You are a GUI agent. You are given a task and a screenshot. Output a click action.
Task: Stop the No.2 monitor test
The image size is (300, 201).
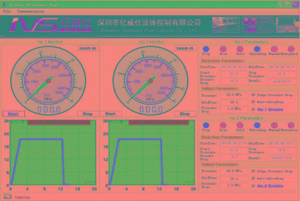185,114
